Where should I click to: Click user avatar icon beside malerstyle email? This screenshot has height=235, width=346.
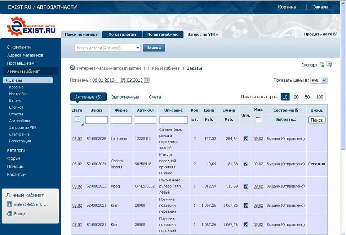[10, 204]
